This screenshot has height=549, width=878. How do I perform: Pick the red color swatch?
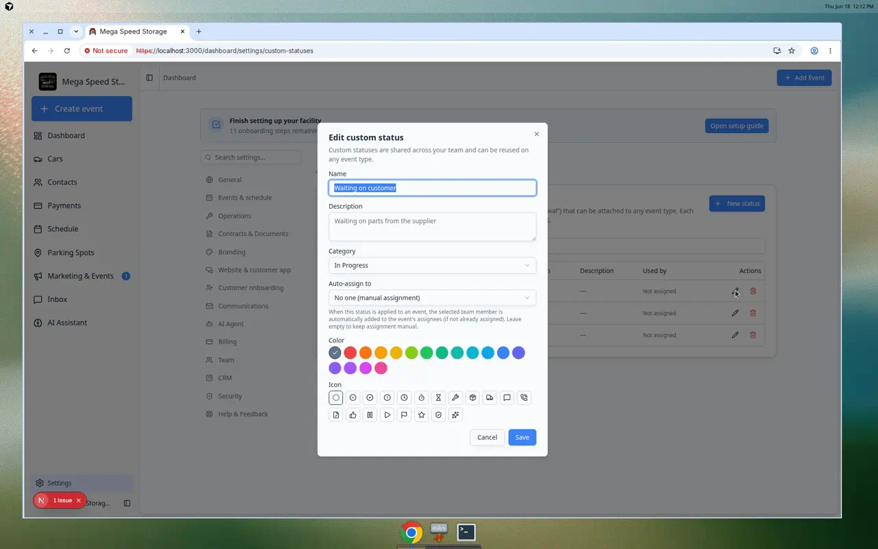[350, 353]
